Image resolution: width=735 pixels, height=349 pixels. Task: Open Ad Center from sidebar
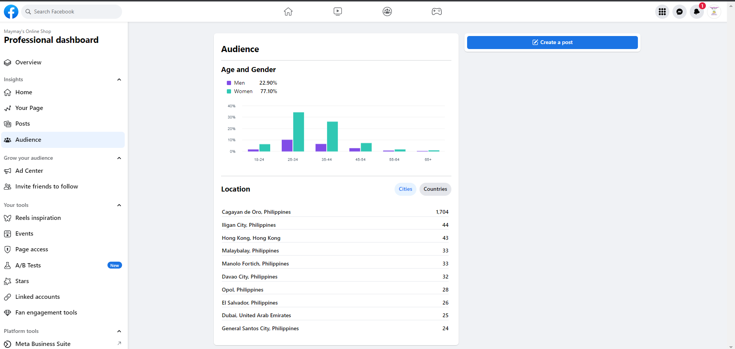click(x=29, y=171)
